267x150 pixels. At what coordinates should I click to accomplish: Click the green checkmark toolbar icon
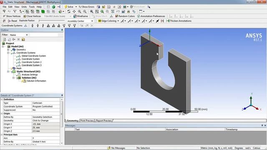53,7
